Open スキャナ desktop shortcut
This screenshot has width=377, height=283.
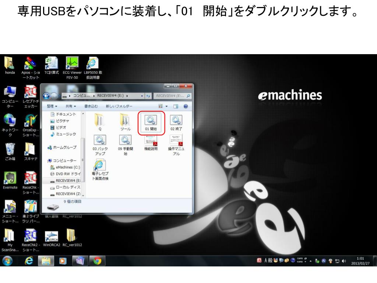pos(31,151)
